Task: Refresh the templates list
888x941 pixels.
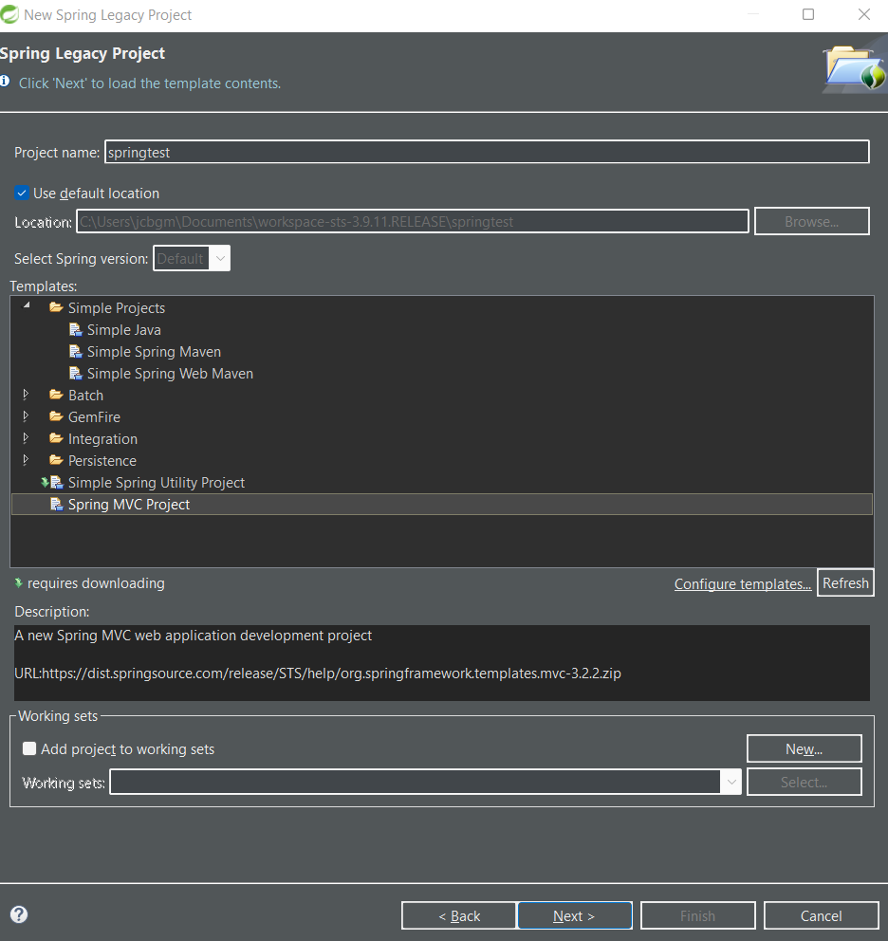Action: (x=845, y=582)
